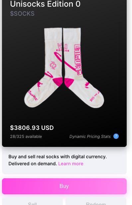Click the V.0 SOCKS logo print
This screenshot has width=132, height=205.
pos(63,48)
